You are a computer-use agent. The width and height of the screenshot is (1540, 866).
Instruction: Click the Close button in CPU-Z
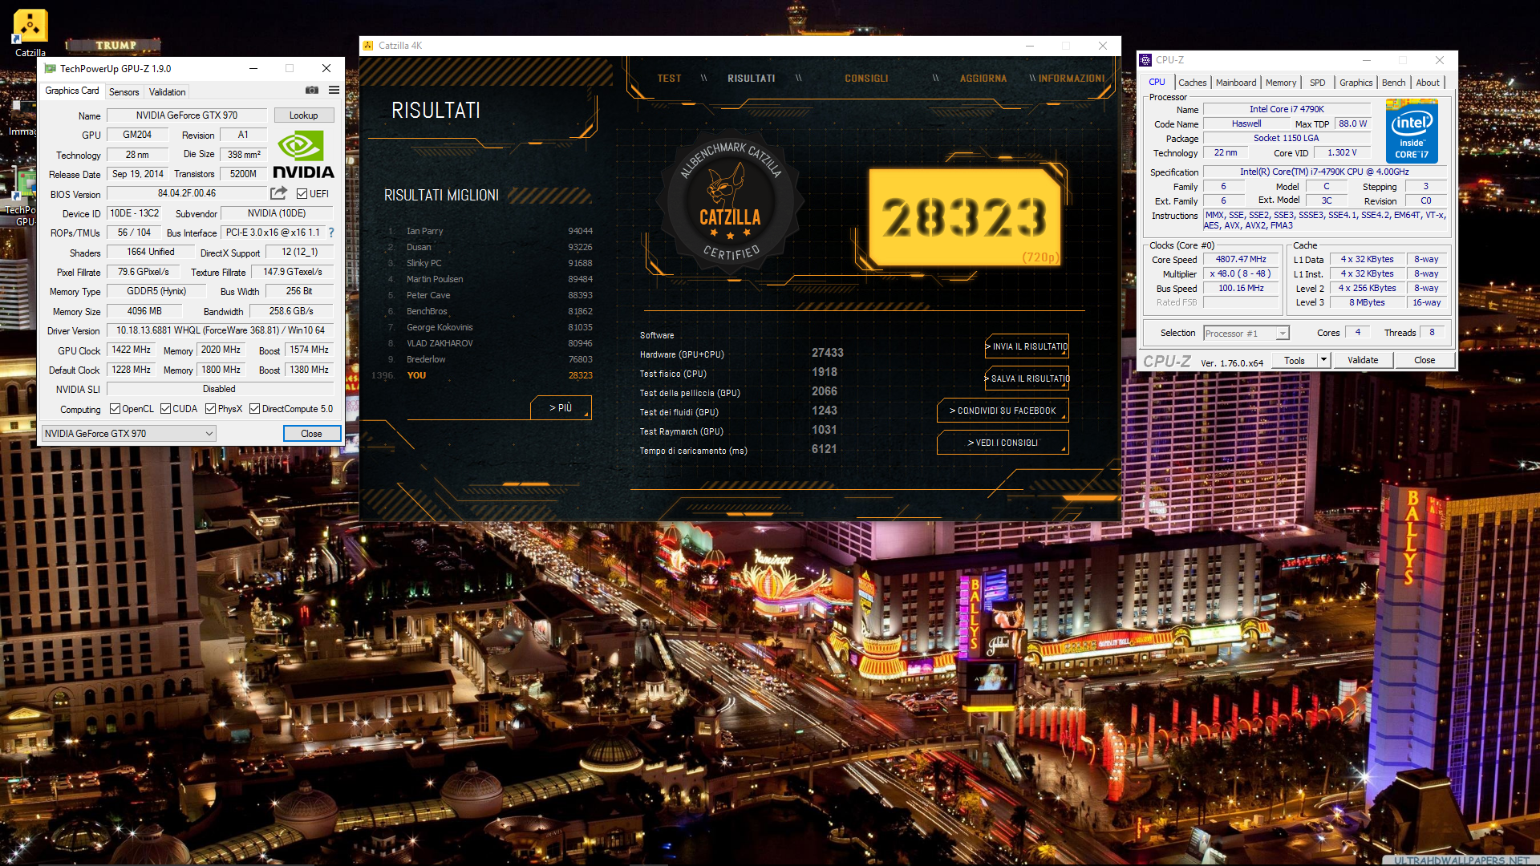1424,360
